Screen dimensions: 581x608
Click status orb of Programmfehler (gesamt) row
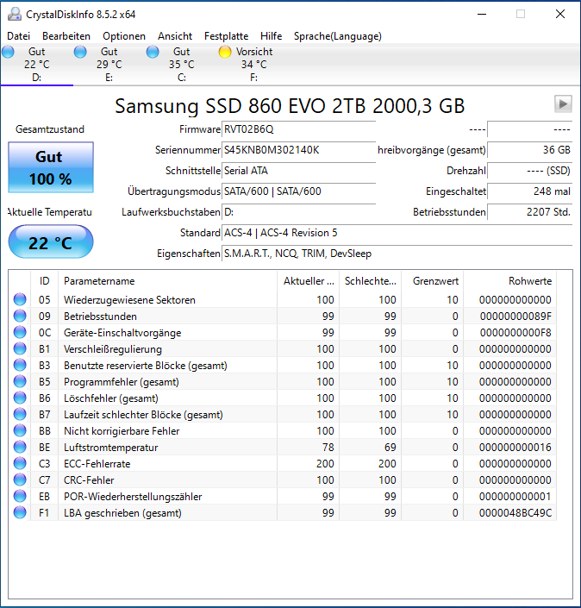(x=20, y=381)
